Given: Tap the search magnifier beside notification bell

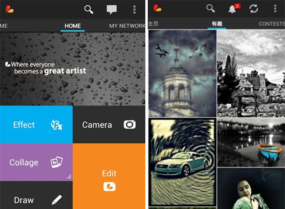Looking at the screenshot, I should click(x=210, y=9).
